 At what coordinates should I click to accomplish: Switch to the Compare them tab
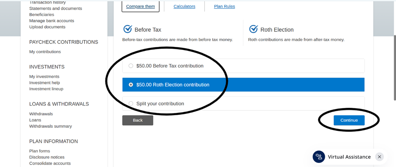(141, 6)
